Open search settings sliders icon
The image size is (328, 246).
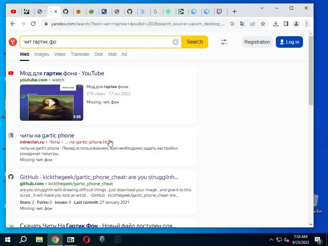(224, 42)
